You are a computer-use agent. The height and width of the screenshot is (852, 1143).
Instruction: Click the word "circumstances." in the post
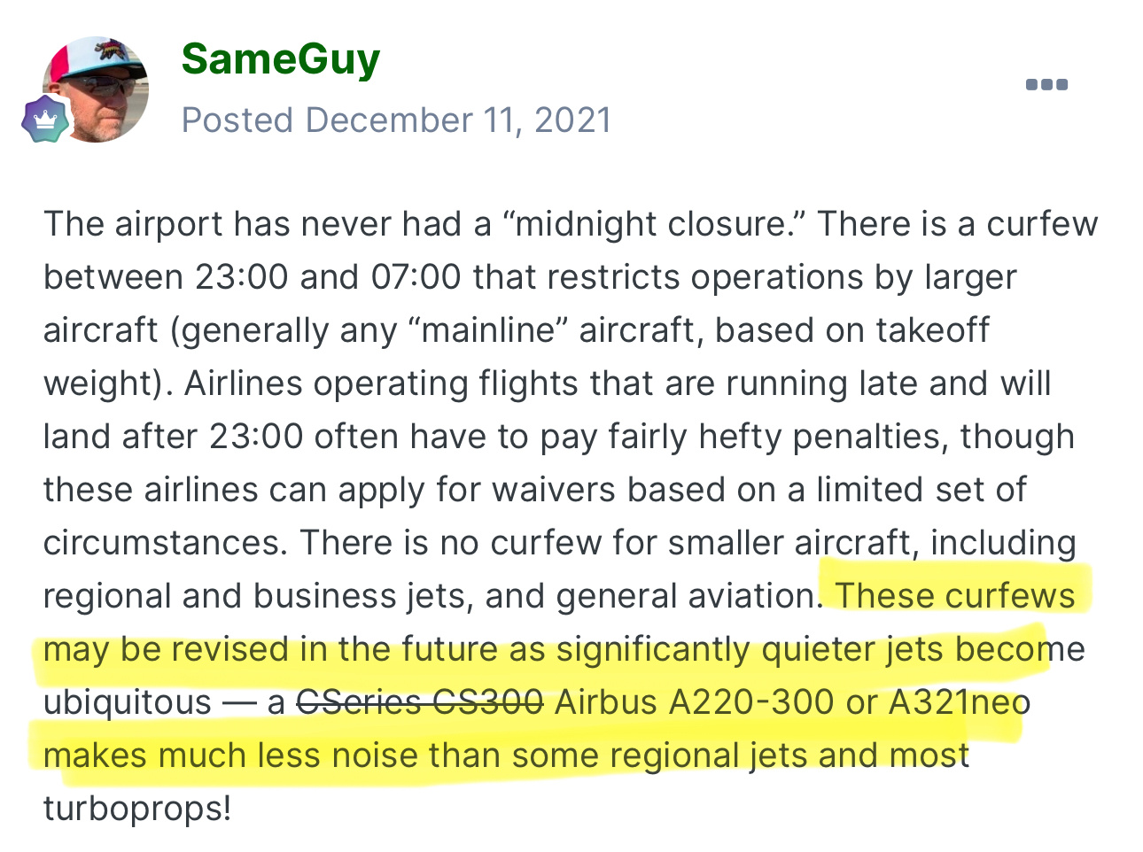[x=166, y=543]
